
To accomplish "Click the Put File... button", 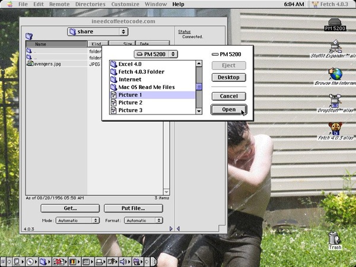I will pos(133,208).
